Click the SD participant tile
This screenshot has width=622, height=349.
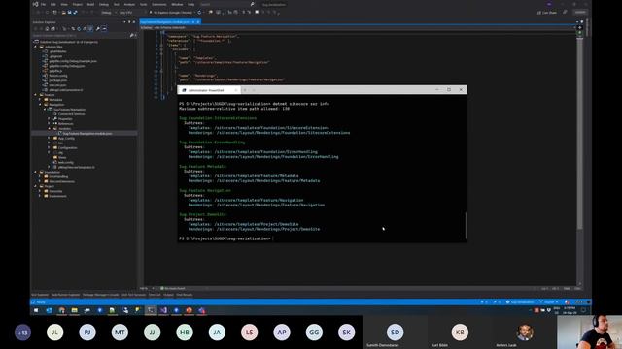[x=396, y=333]
